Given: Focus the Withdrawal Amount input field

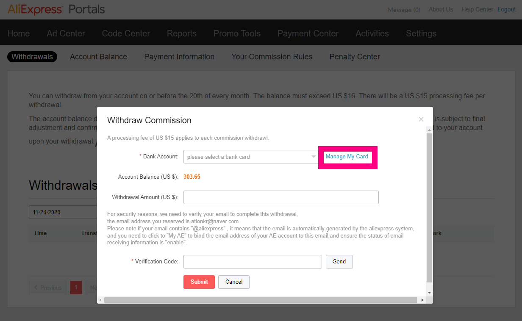Looking at the screenshot, I should pyautogui.click(x=281, y=197).
